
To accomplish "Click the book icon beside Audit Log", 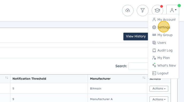I will click(x=154, y=50).
